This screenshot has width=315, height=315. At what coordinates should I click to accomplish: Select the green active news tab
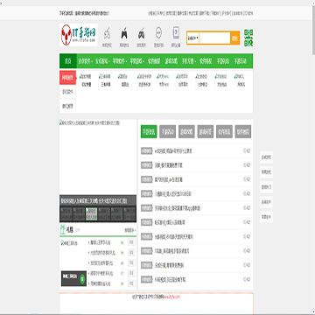tap(149, 132)
